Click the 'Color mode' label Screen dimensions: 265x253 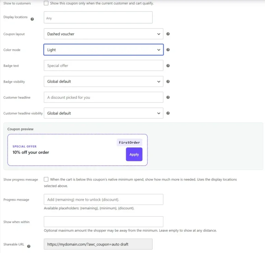click(x=12, y=50)
